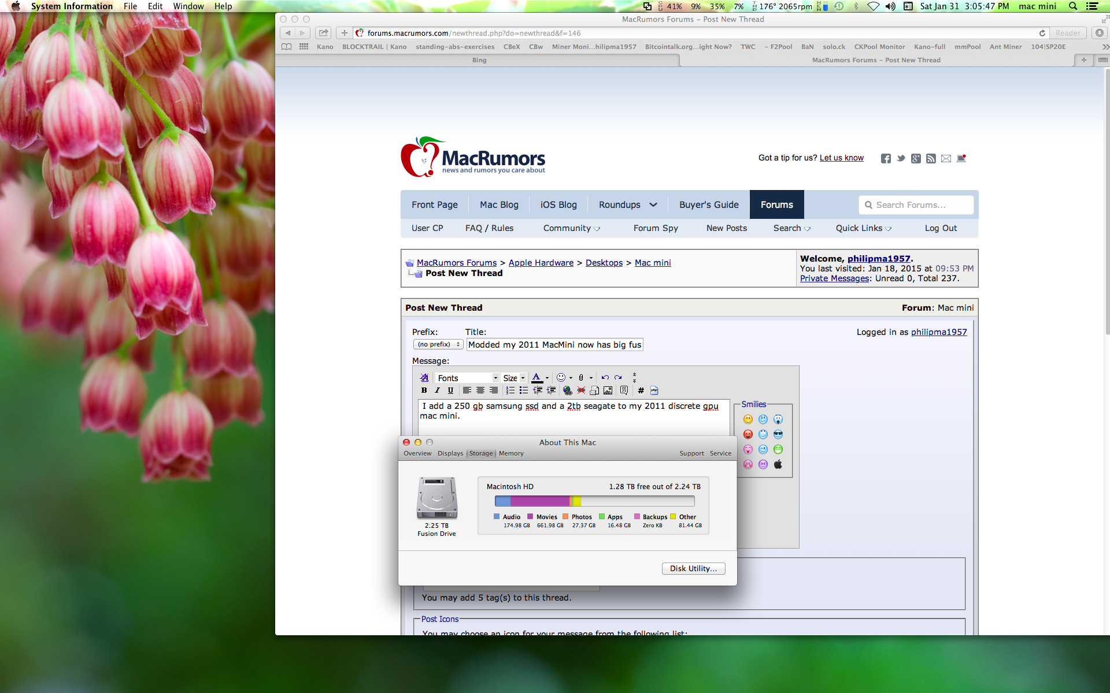The height and width of the screenshot is (693, 1110).
Task: Open the System Information app menu
Action: 72,6
